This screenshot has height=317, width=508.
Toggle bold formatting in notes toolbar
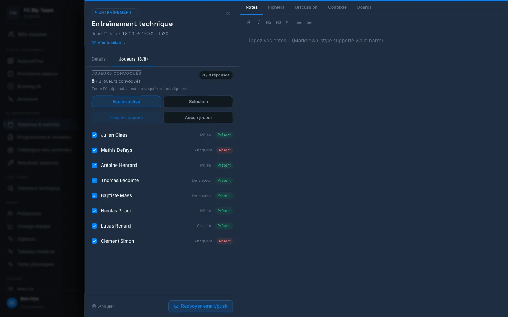249,22
